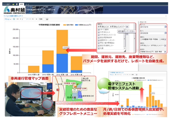This screenshot has width=171, height=118.
Task: Open the サイトの操作 menu
Action: (7, 4)
